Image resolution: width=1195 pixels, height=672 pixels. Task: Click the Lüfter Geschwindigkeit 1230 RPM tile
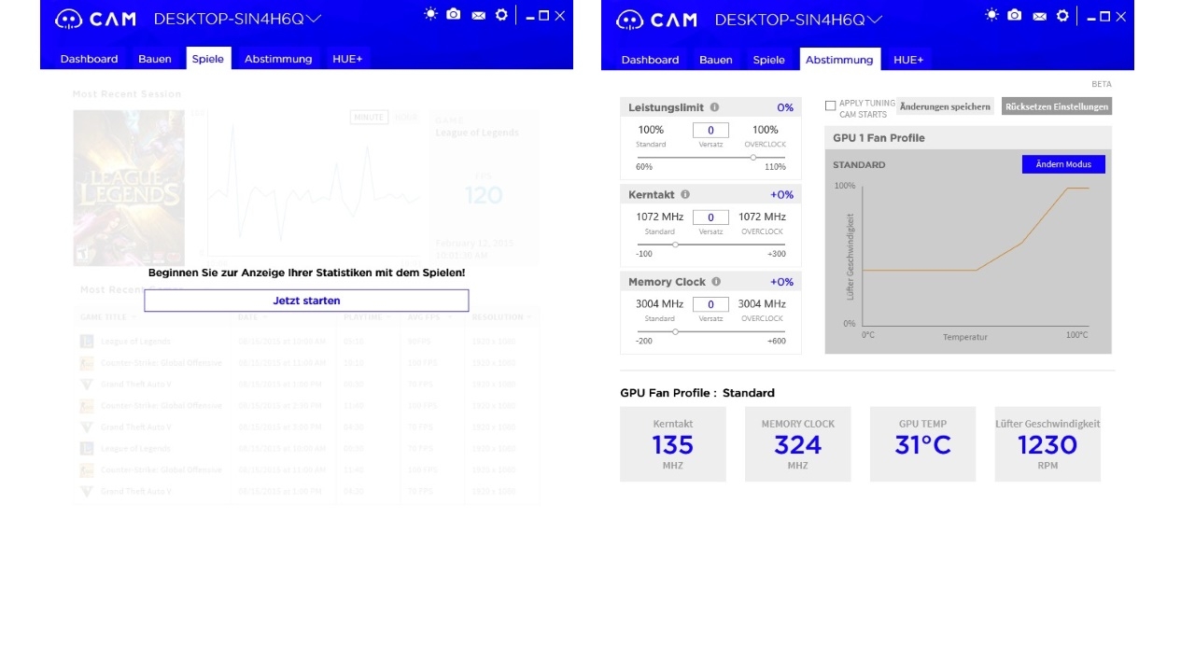(x=1047, y=444)
